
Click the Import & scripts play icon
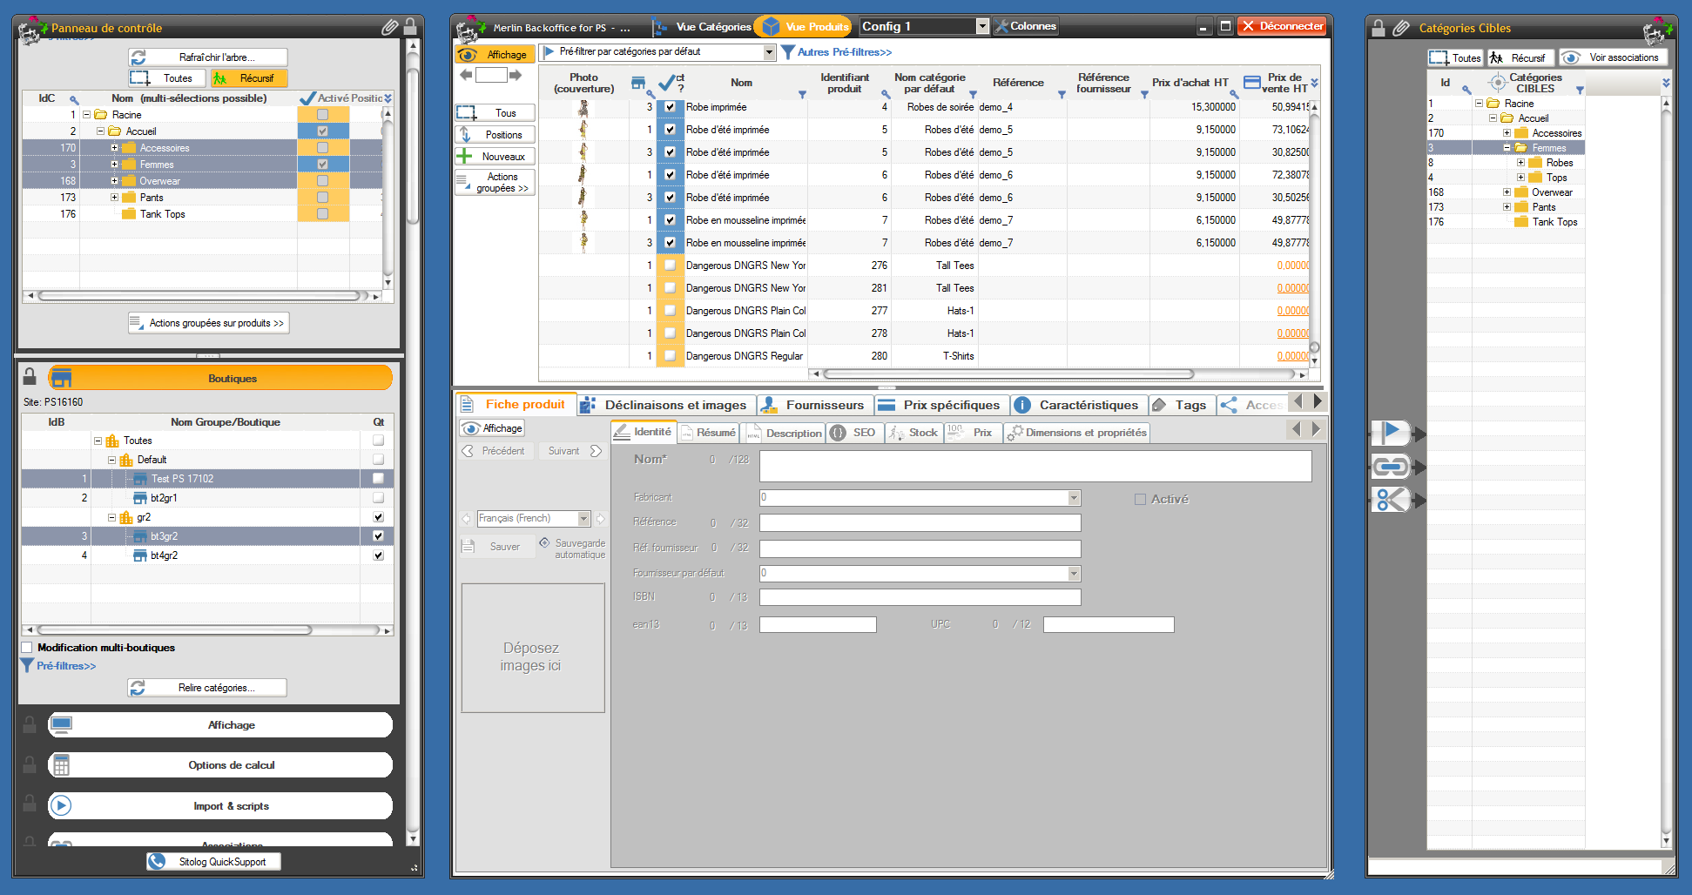(x=61, y=805)
